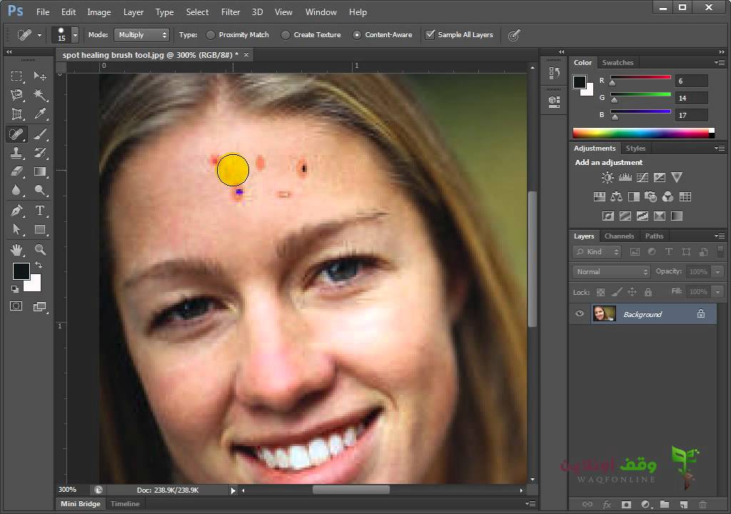This screenshot has height=514, width=731.
Task: Select the Crop tool
Action: coord(17,114)
